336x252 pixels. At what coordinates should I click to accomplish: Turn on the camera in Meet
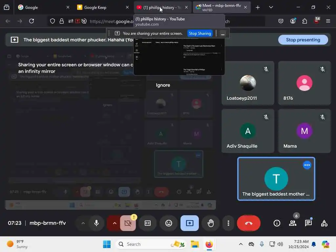[128, 223]
